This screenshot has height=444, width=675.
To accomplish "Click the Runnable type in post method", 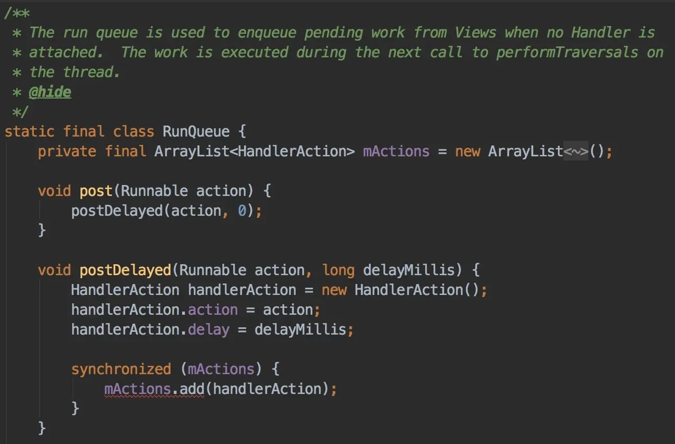I will tap(154, 191).
